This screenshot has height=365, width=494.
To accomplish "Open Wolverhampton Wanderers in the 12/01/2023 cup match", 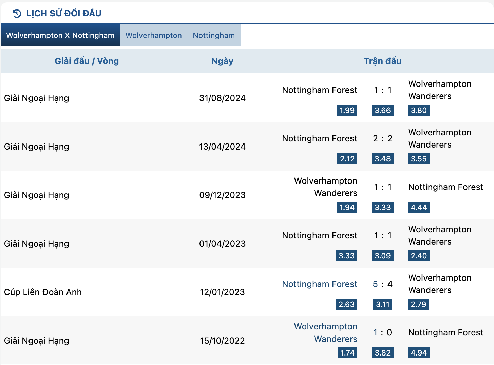I will (x=440, y=284).
